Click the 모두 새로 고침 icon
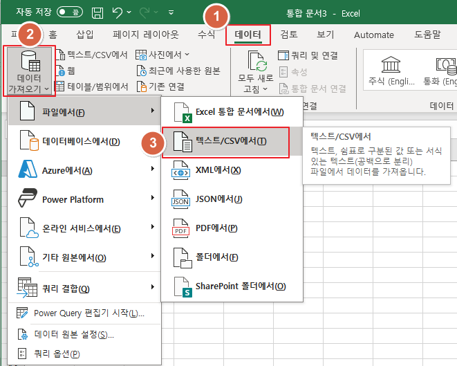The height and width of the screenshot is (366, 457). click(256, 62)
